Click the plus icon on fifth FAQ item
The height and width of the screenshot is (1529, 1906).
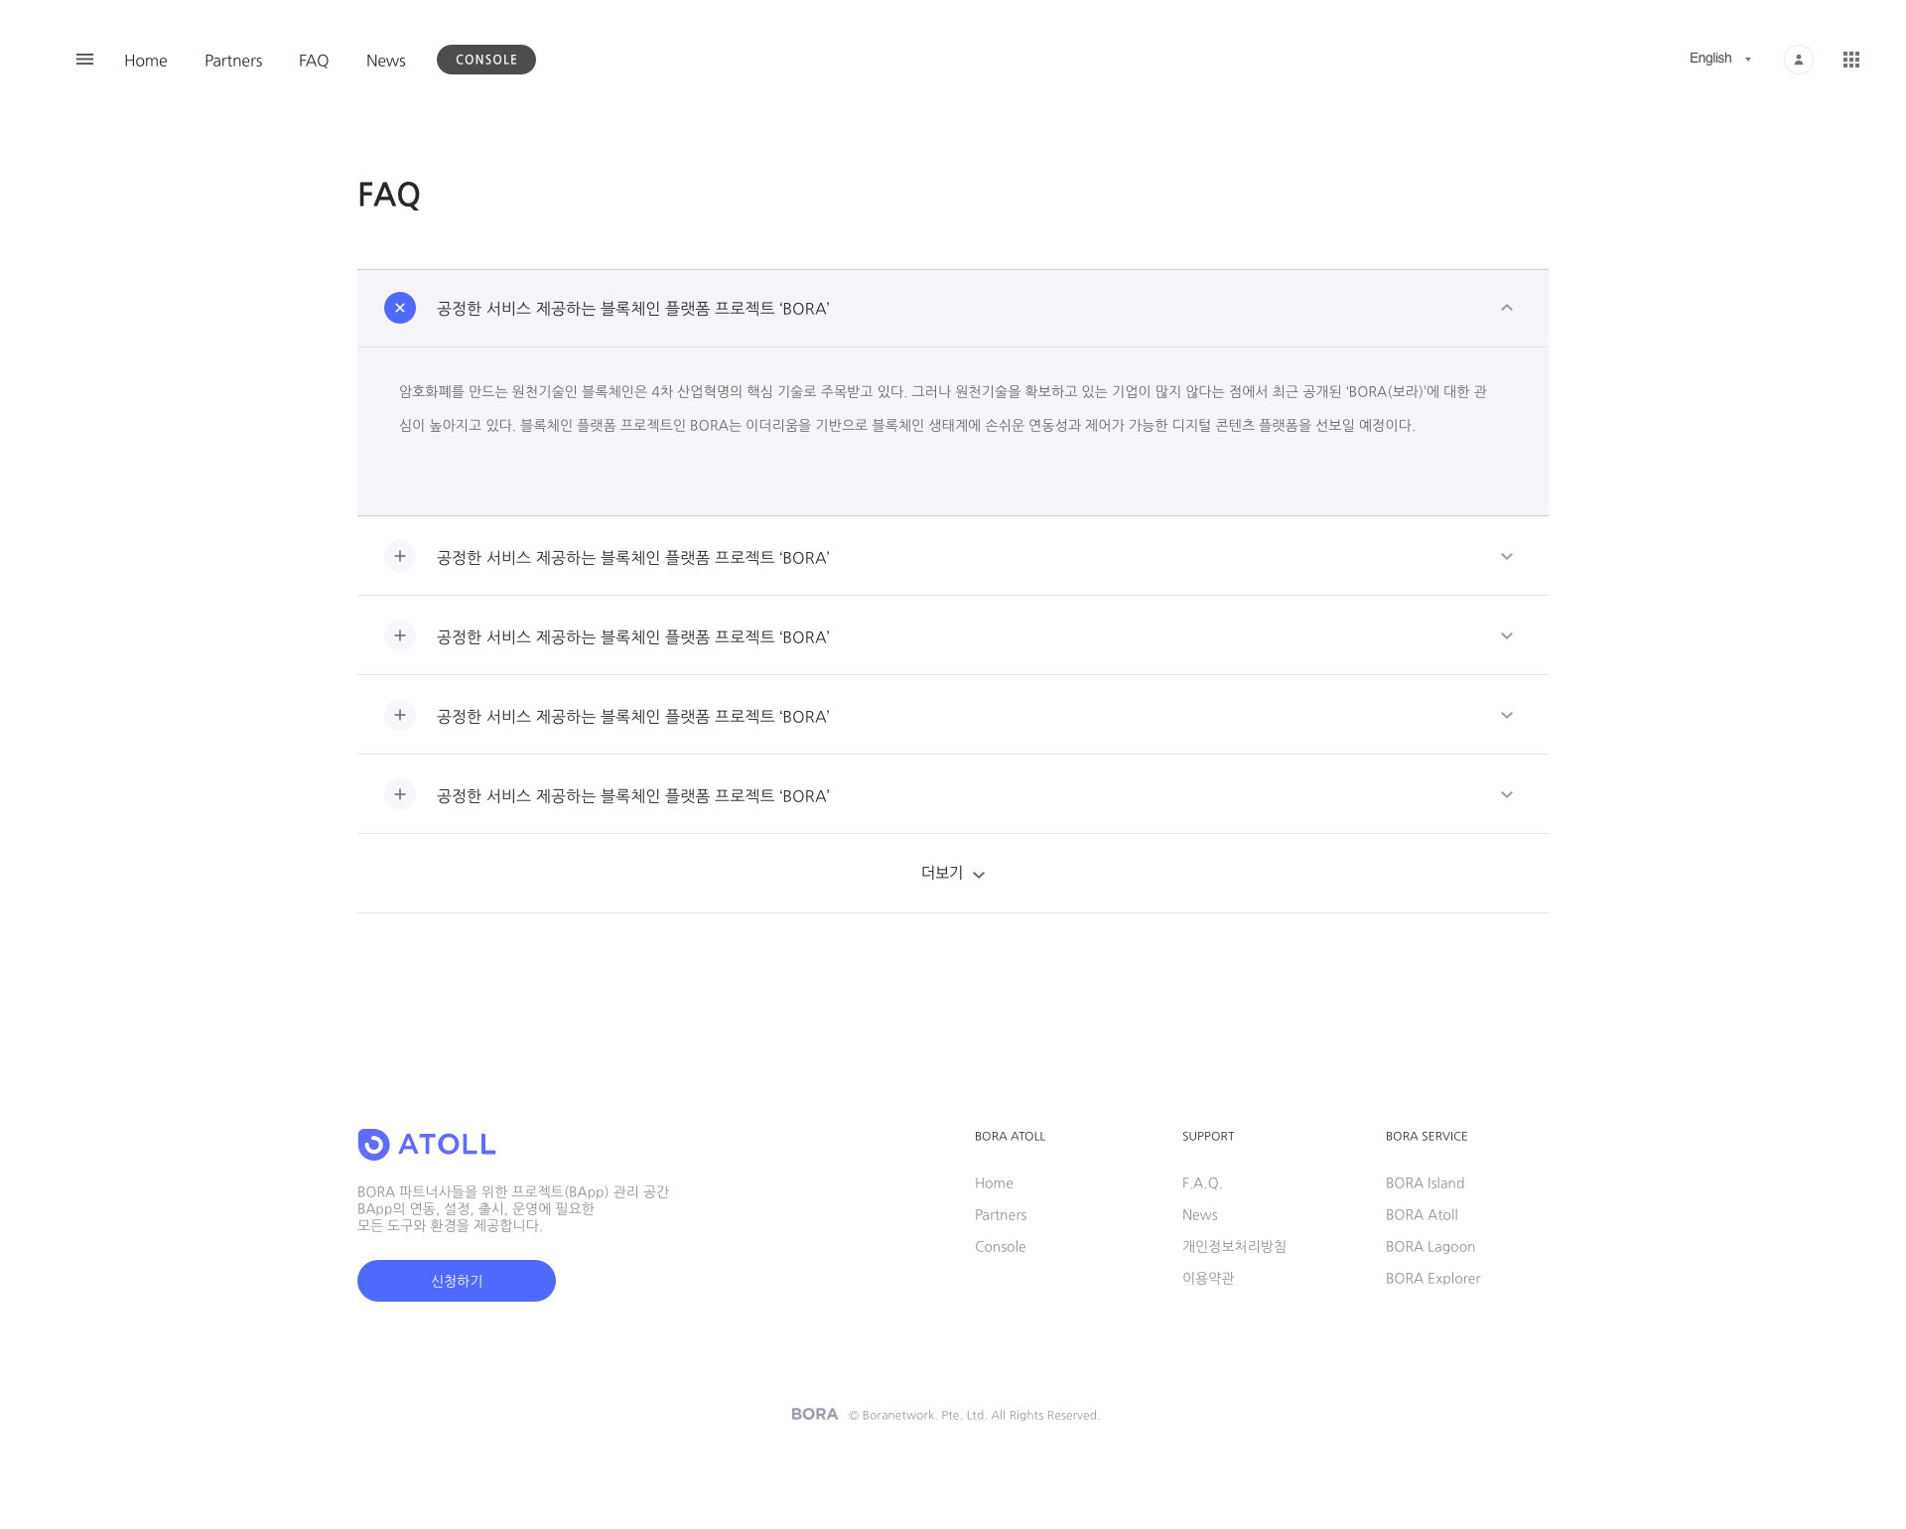click(400, 794)
